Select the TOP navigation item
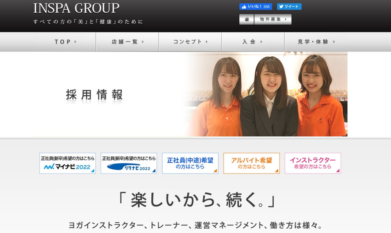Screen dimensions: 391x233 click(65, 42)
